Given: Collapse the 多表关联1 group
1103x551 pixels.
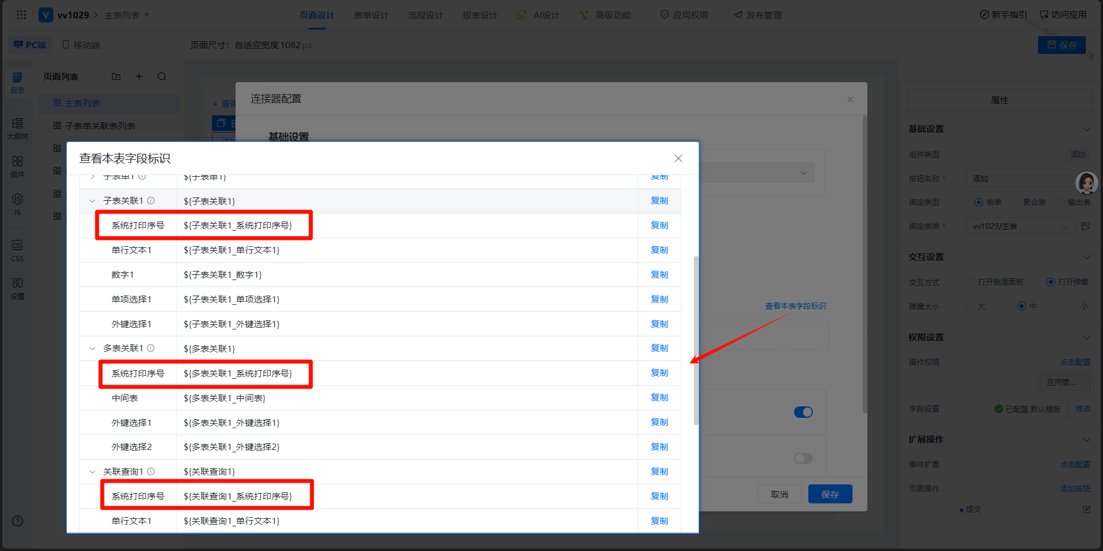Looking at the screenshot, I should [92, 348].
